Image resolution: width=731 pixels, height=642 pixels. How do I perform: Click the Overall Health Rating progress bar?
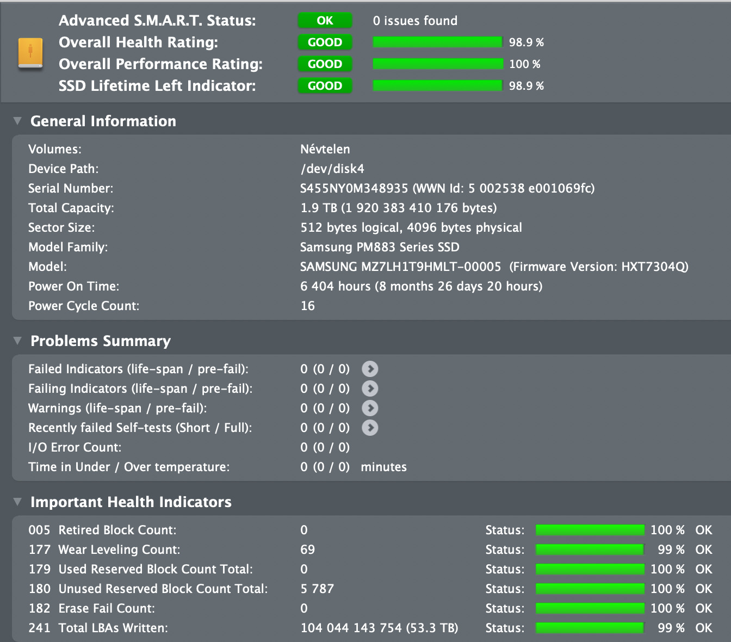(x=437, y=42)
